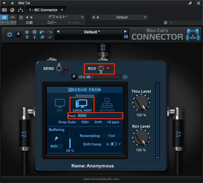Open the Default program dropdown arrow
This screenshot has width=203, height=183.
(145, 17)
